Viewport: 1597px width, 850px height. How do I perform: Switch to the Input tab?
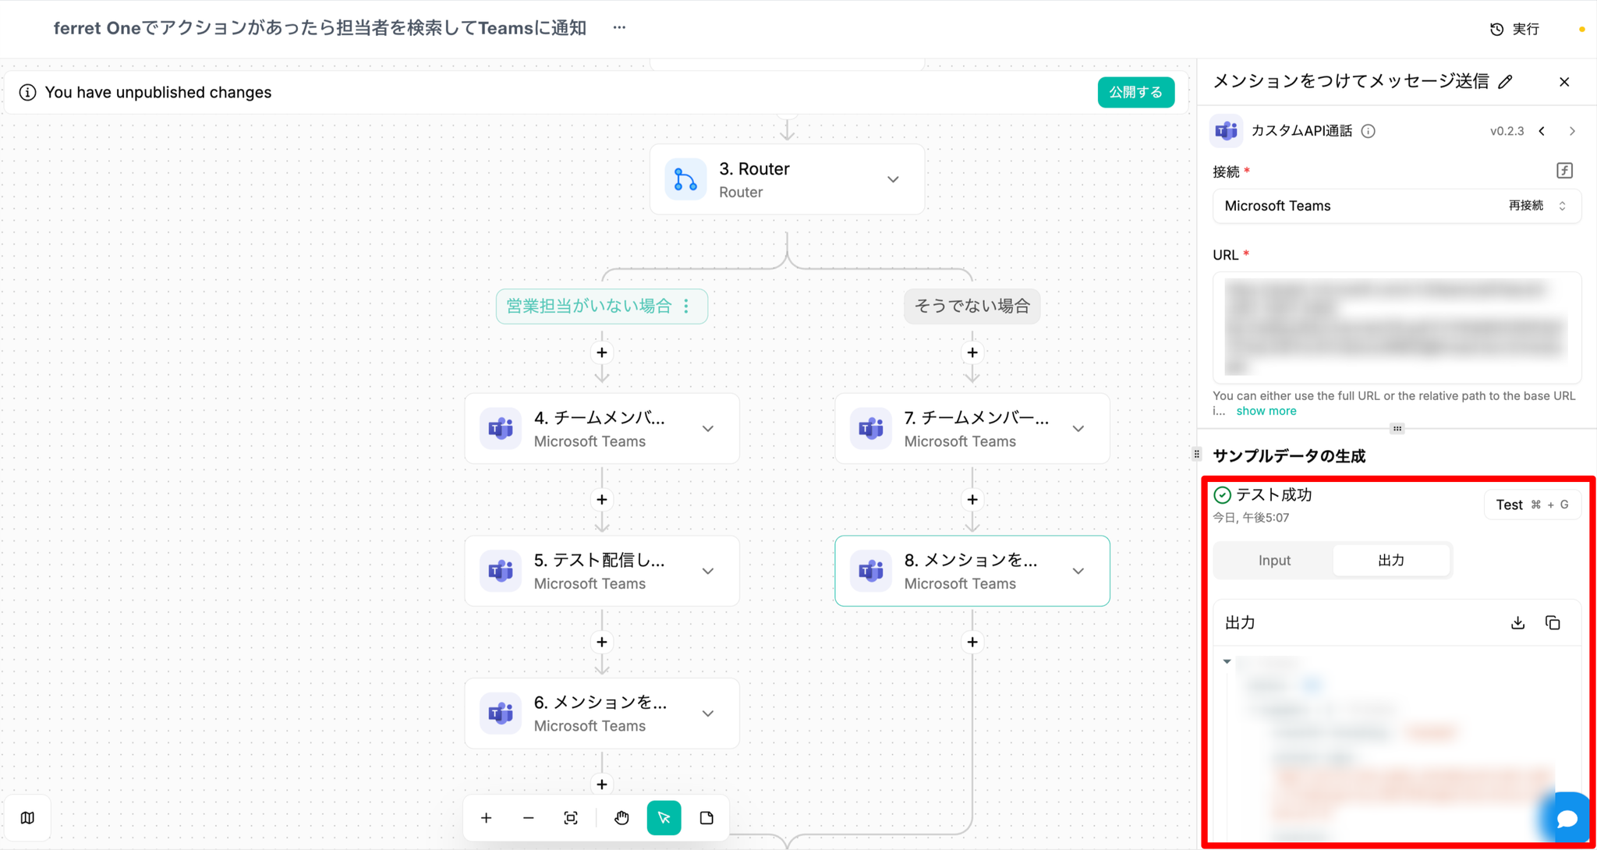tap(1274, 560)
